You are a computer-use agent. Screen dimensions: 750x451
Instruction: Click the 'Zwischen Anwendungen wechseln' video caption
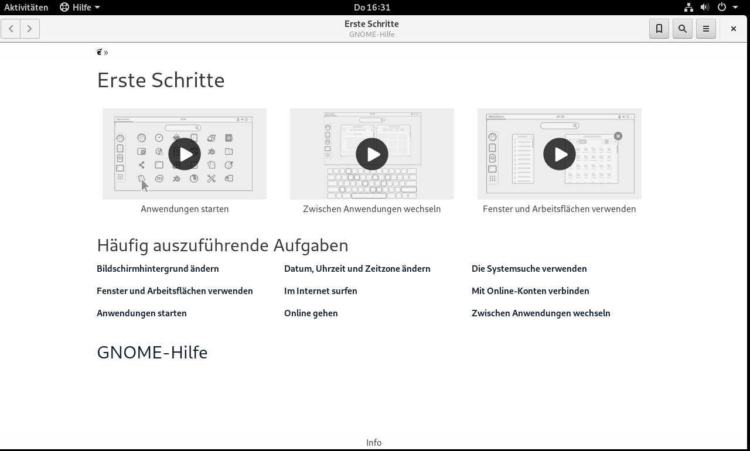pyautogui.click(x=372, y=209)
